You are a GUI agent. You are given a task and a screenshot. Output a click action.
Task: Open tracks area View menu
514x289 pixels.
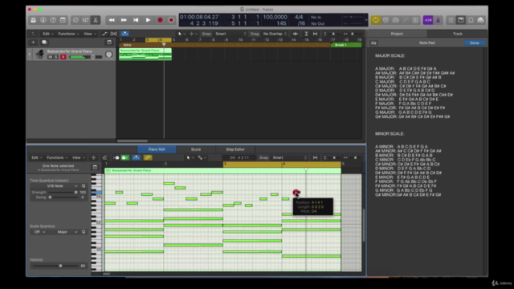pyautogui.click(x=89, y=34)
